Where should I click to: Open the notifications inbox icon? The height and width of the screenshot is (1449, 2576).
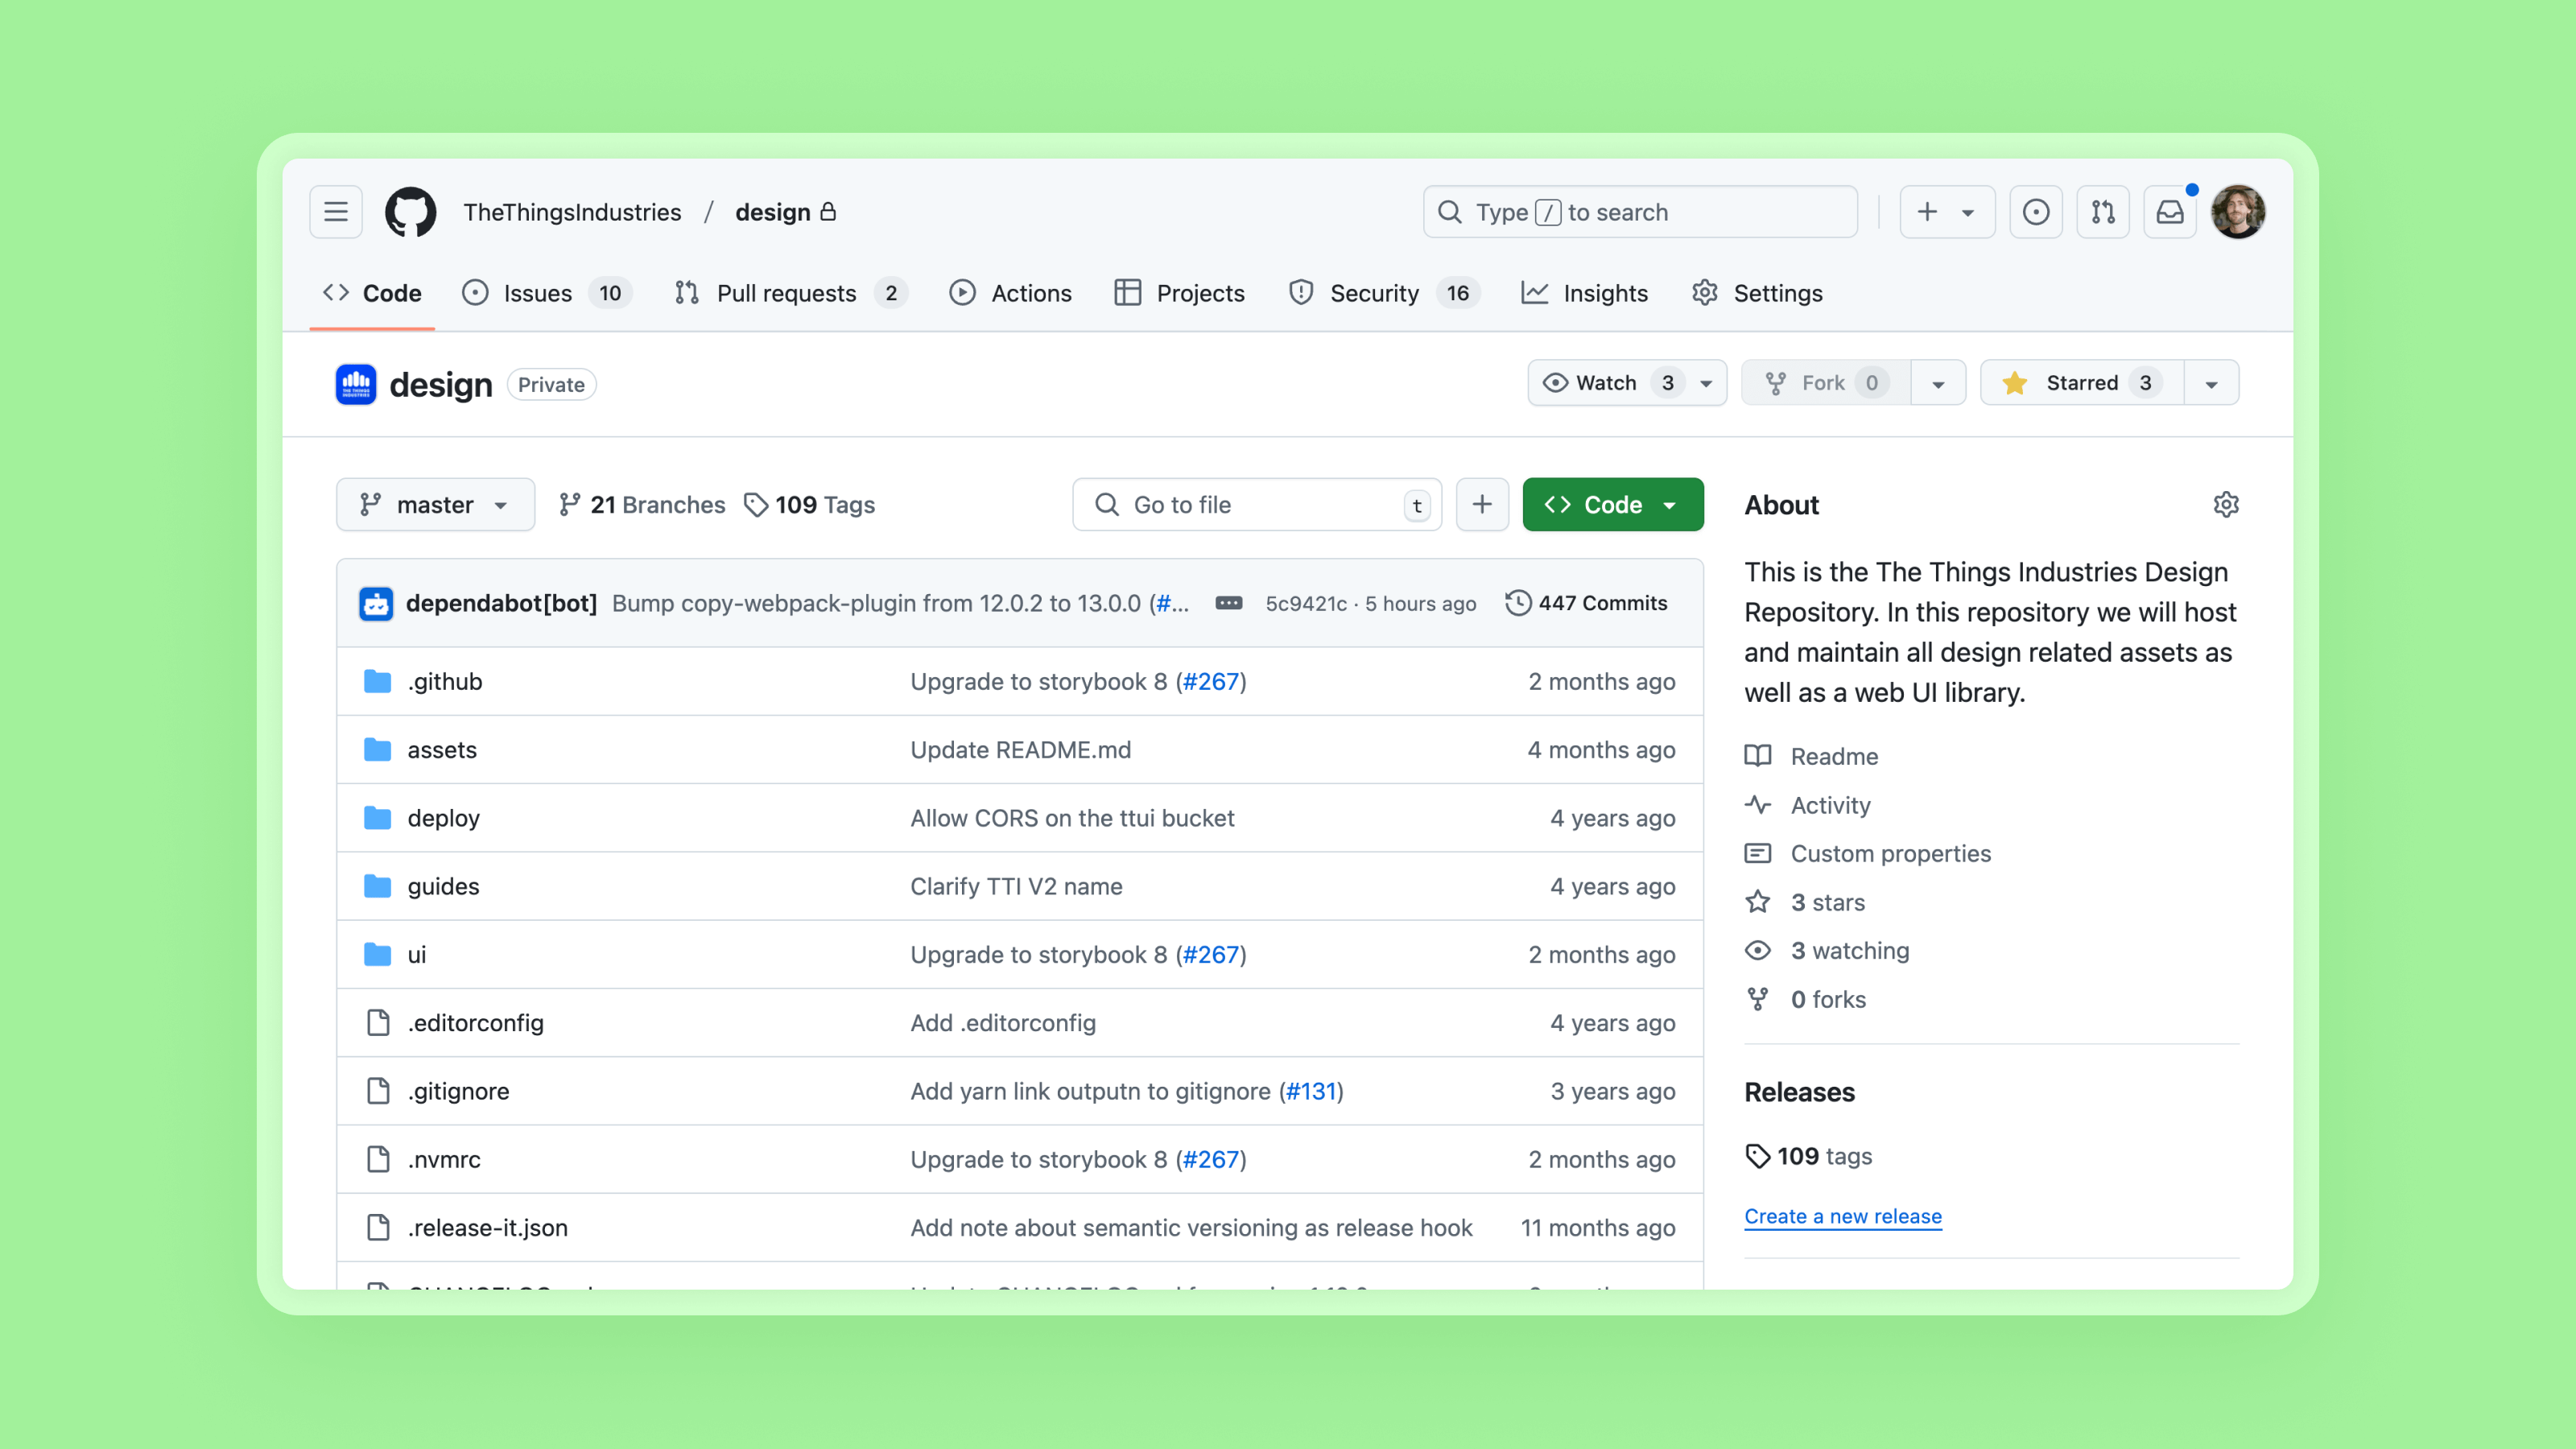[2169, 212]
